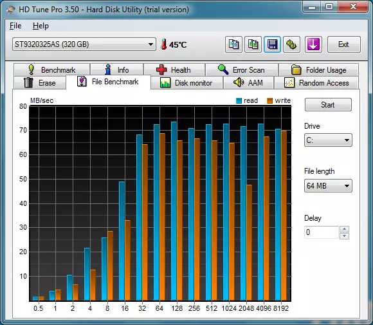Expand the File length 64 MB dropdown

point(328,186)
